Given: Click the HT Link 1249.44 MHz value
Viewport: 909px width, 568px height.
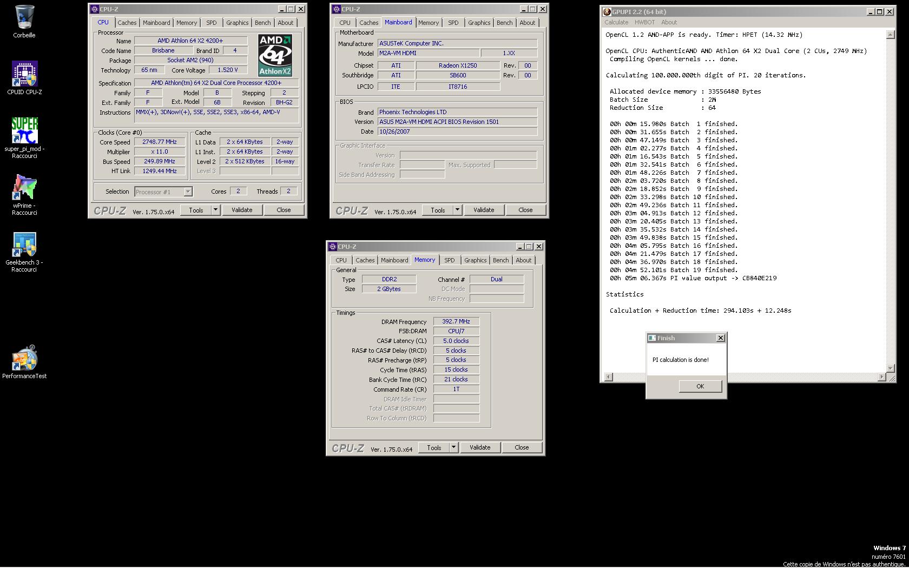Looking at the screenshot, I should click(x=160, y=171).
